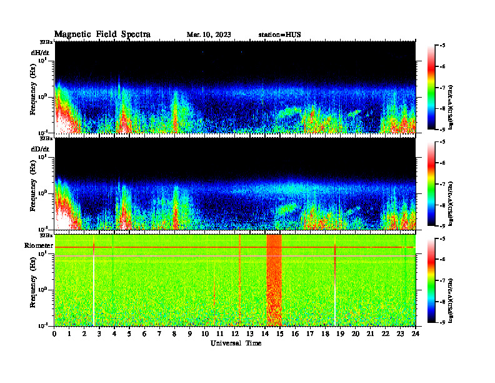This screenshot has height=383, width=495.
Task: Click the "Universal Time" axis title
Action: click(236, 343)
